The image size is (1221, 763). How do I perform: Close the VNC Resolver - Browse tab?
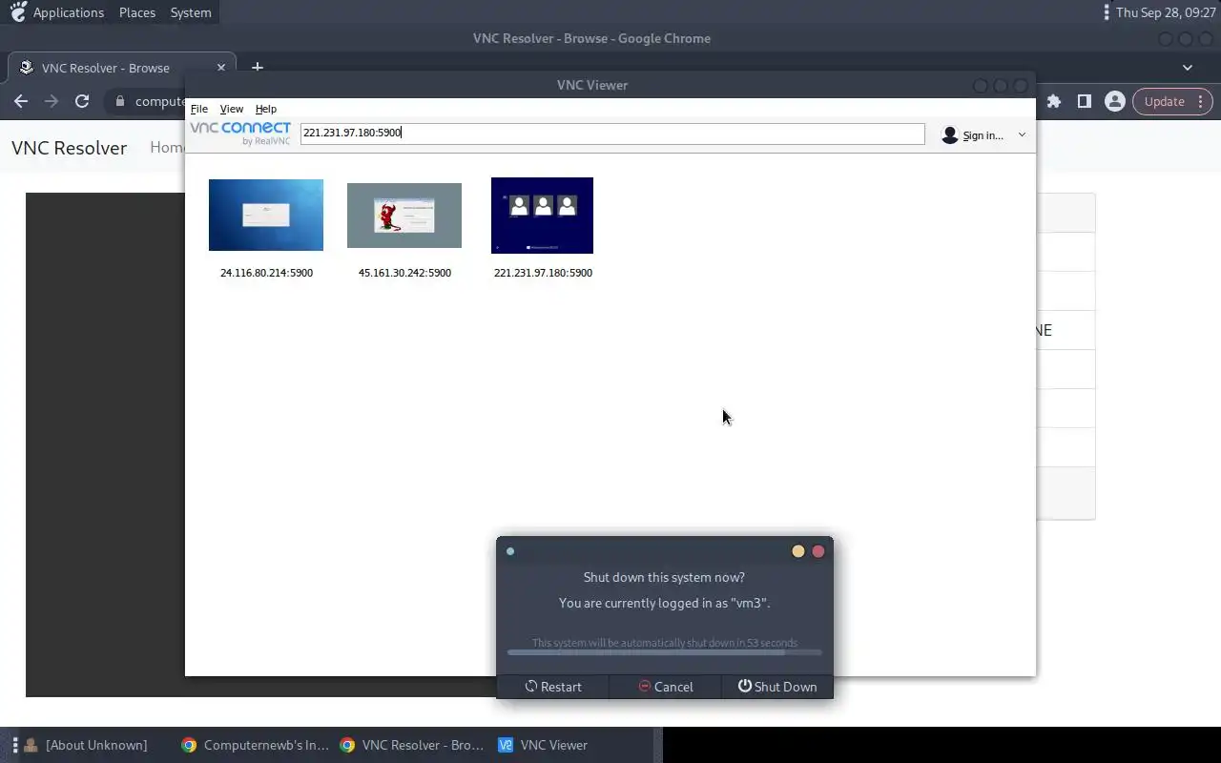pyautogui.click(x=221, y=68)
